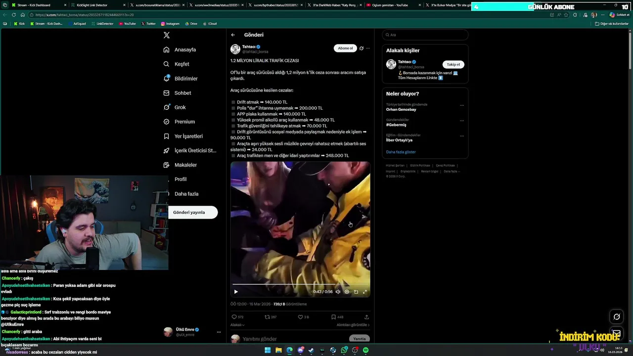Open File Explorer from taskbar

[278, 350]
